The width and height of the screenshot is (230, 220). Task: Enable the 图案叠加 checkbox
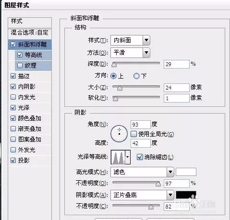(x=13, y=139)
